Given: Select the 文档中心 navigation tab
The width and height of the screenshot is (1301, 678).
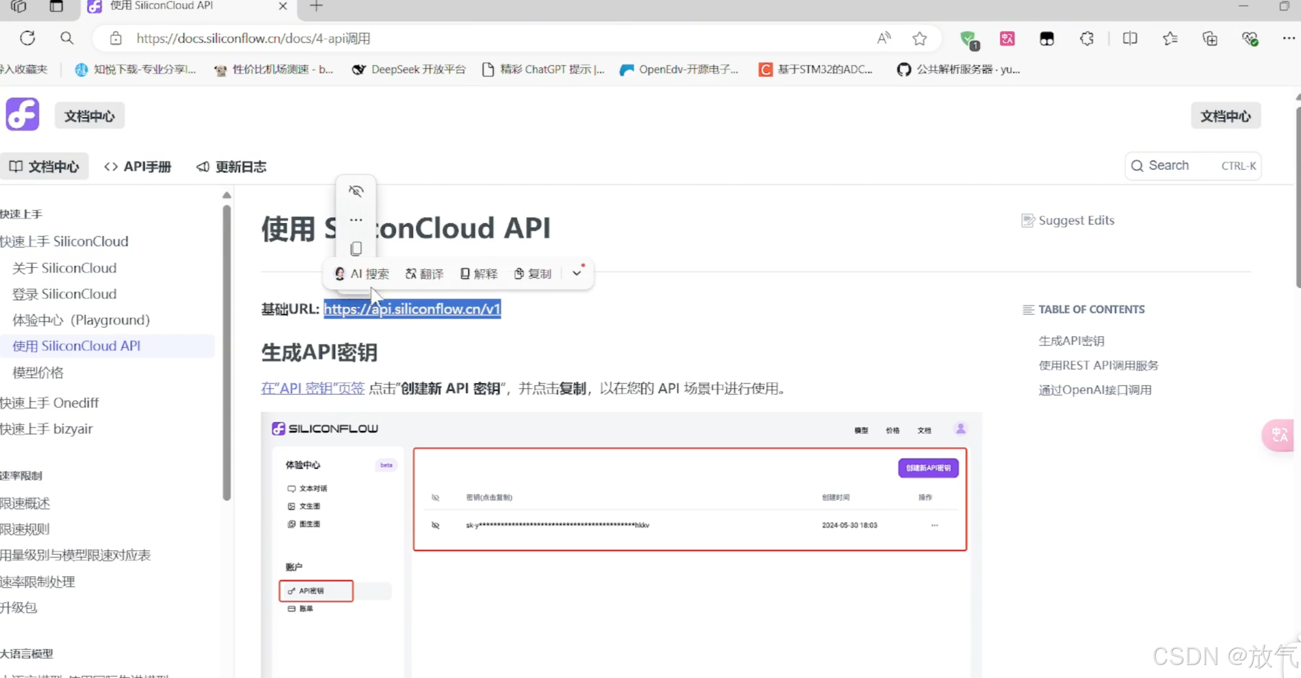Looking at the screenshot, I should pos(44,167).
